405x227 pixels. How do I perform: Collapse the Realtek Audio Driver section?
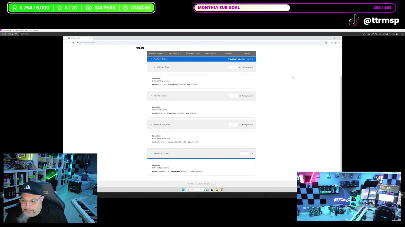(151, 125)
